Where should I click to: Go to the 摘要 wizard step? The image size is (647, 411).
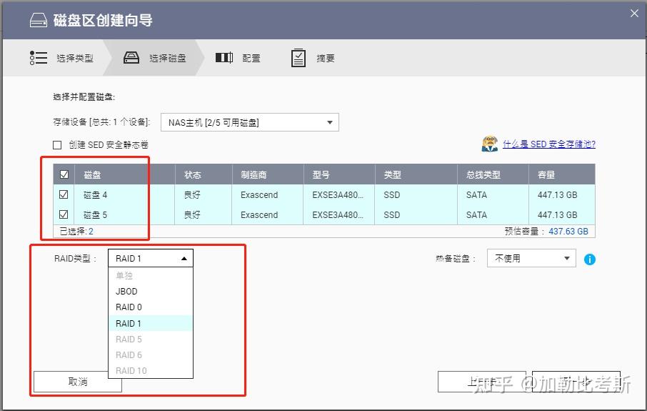point(325,58)
